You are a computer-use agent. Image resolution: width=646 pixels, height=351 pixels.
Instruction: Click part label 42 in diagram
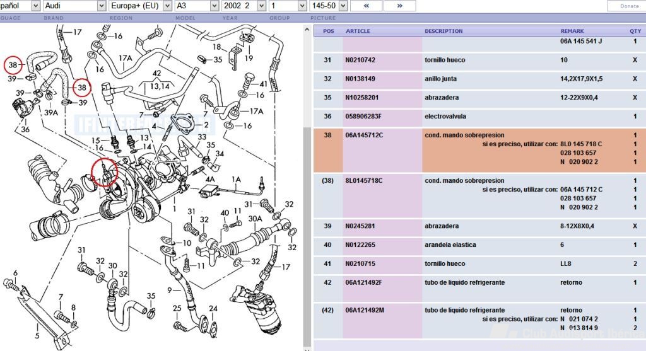coord(156,73)
